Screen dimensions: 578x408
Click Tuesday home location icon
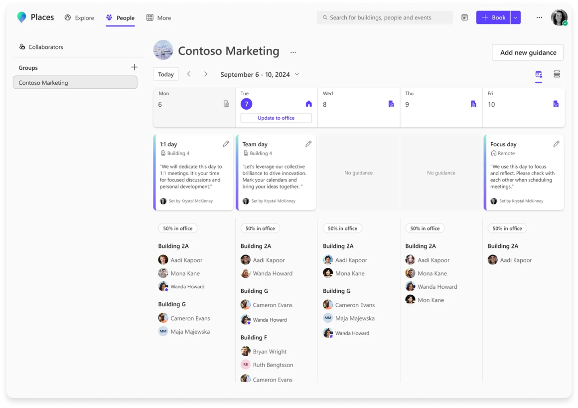coord(309,104)
